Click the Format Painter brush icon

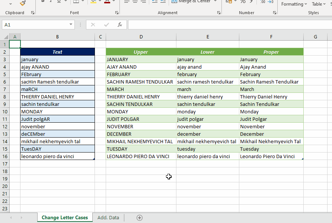point(23,3)
